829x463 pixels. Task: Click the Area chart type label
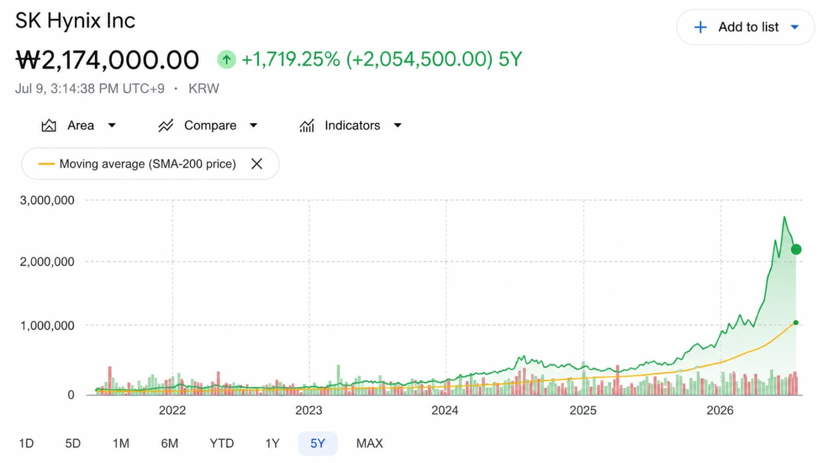[80, 125]
